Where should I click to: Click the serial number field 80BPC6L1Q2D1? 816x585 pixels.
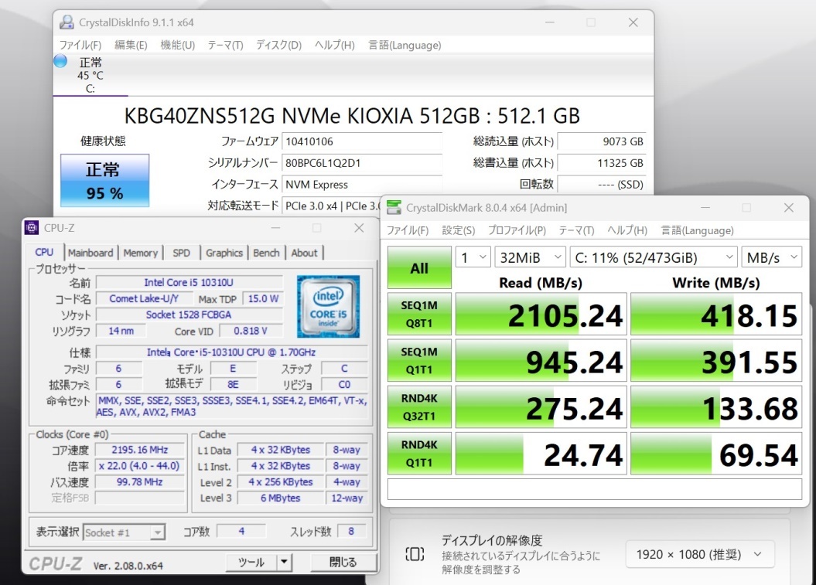(362, 163)
